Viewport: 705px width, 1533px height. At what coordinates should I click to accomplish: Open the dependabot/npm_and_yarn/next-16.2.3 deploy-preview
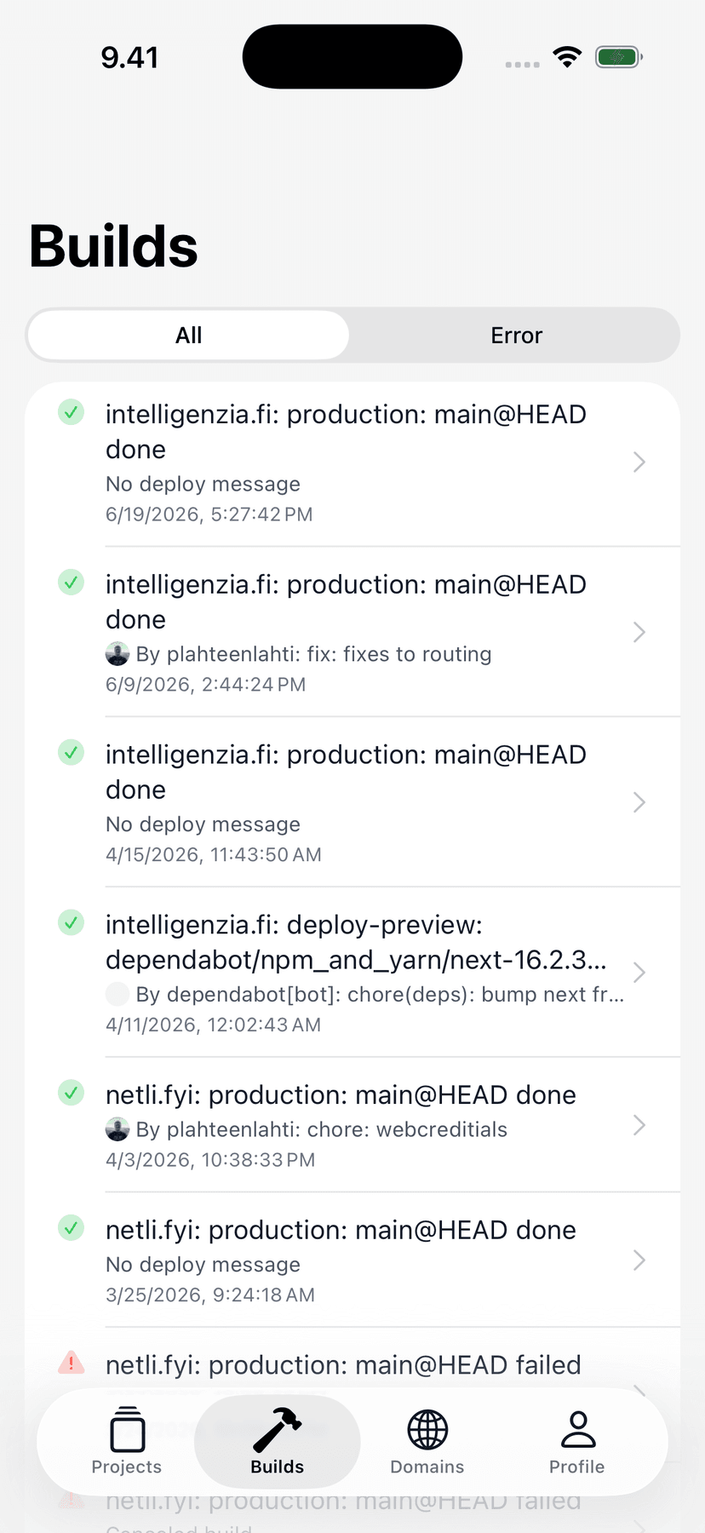[352, 973]
